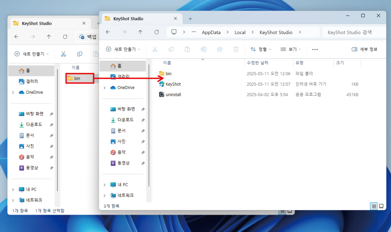Select the uninstall application file
Viewport: 391px width, 232px height.
point(173,95)
